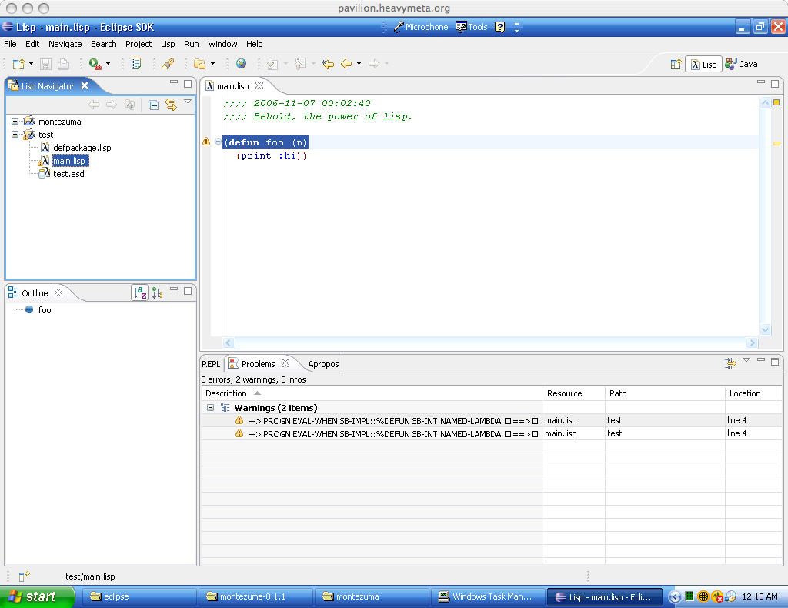Click the Tools button in title bar
The image size is (788, 608).
click(472, 27)
